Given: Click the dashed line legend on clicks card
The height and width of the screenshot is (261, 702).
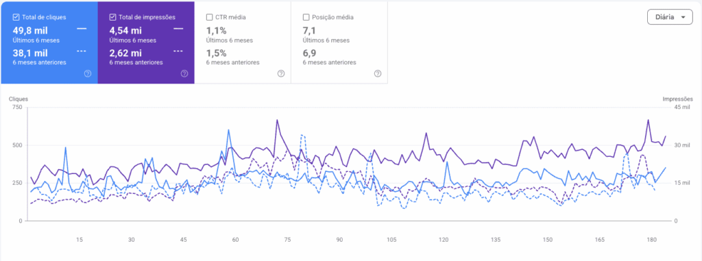Looking at the screenshot, I should (x=82, y=51).
